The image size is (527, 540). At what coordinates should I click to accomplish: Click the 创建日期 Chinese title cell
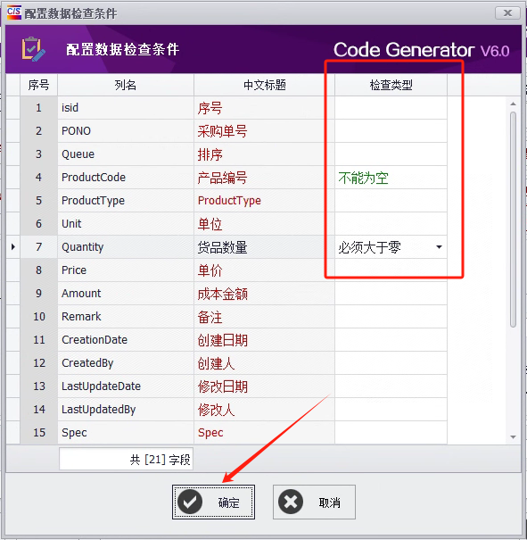click(x=264, y=339)
